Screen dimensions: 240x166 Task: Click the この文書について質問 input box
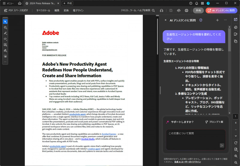click(196, 140)
